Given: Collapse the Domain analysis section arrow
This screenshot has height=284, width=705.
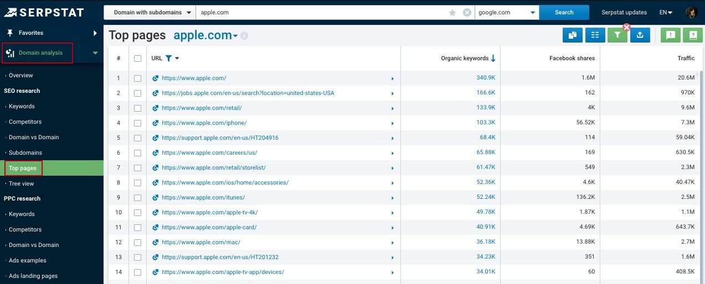Looking at the screenshot, I should tap(95, 53).
